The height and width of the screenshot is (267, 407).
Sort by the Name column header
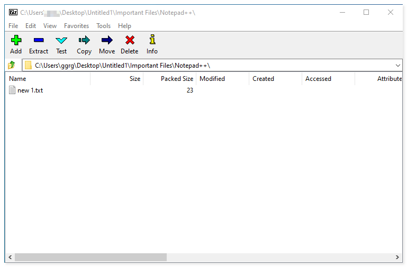(x=48, y=79)
